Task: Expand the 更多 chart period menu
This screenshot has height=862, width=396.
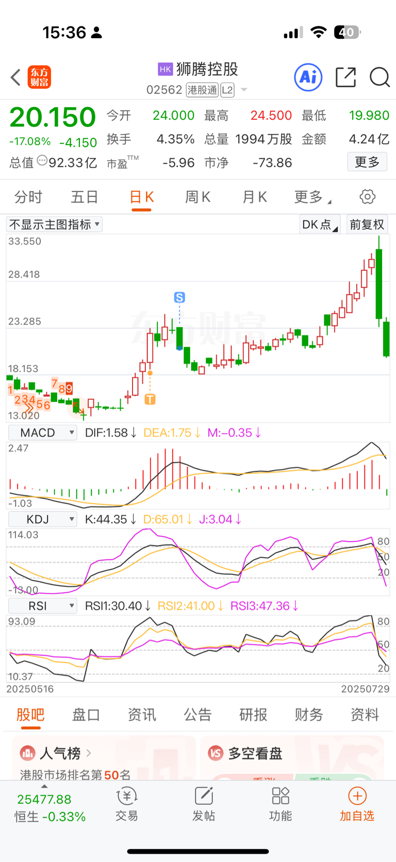Action: tap(312, 197)
